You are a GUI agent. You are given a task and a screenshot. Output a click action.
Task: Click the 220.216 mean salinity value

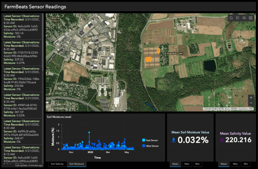pyautogui.click(x=239, y=140)
